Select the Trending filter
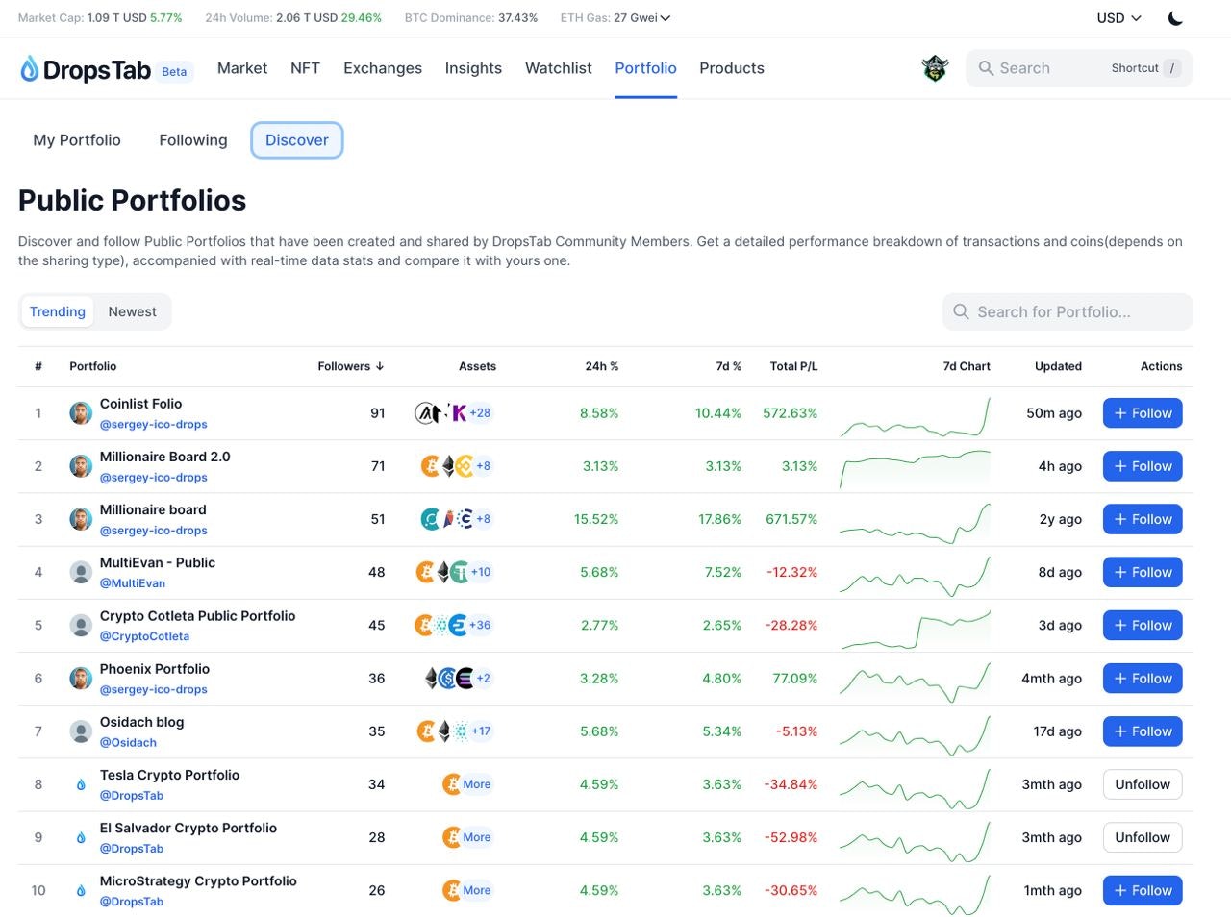 click(x=58, y=311)
